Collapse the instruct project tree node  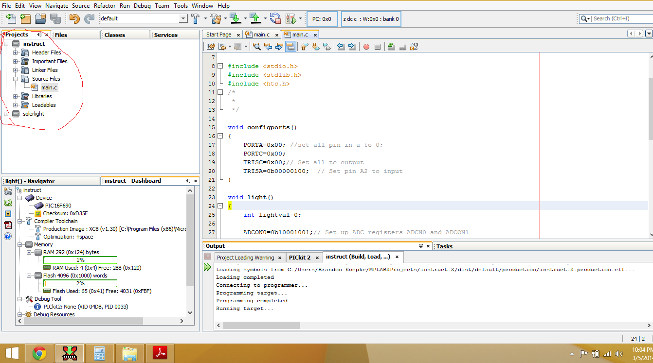click(x=6, y=44)
